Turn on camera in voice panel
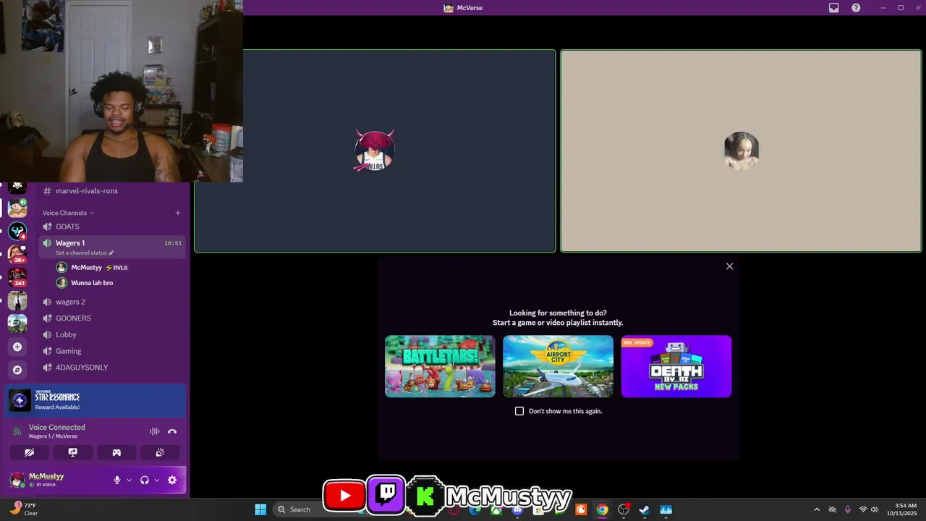 (x=29, y=452)
